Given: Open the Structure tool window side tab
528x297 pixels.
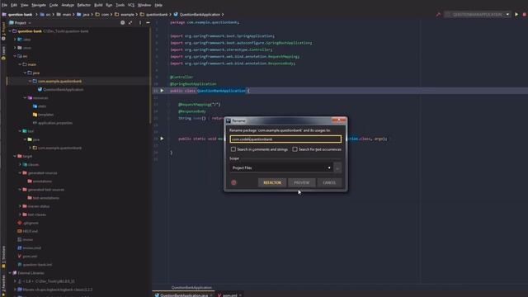Looking at the screenshot, I should click(3, 257).
